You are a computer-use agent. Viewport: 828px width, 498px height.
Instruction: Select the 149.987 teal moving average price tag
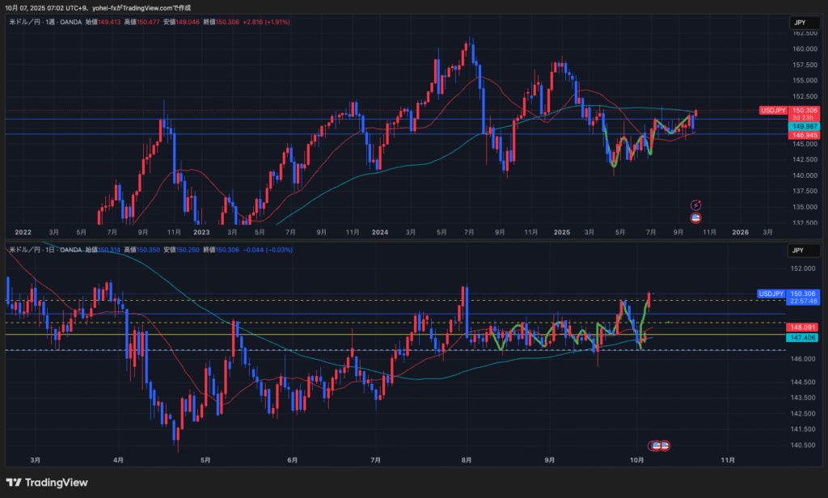[x=805, y=126]
